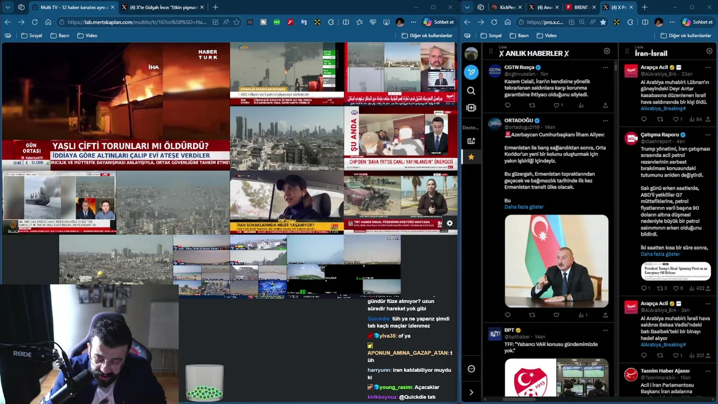View analytics of CGTN Rusça post
718x404 pixels.
581,105
